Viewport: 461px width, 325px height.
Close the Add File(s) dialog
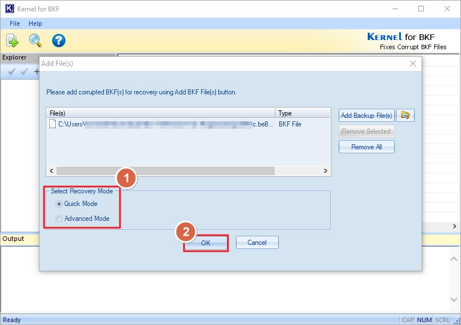pyautogui.click(x=413, y=64)
